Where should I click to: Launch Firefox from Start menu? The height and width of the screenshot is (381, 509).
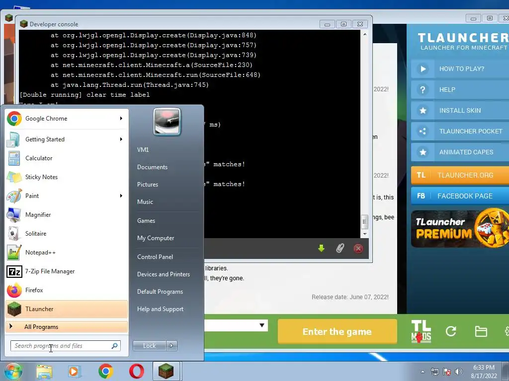[67, 290]
